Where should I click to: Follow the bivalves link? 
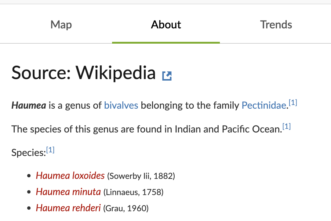121,106
